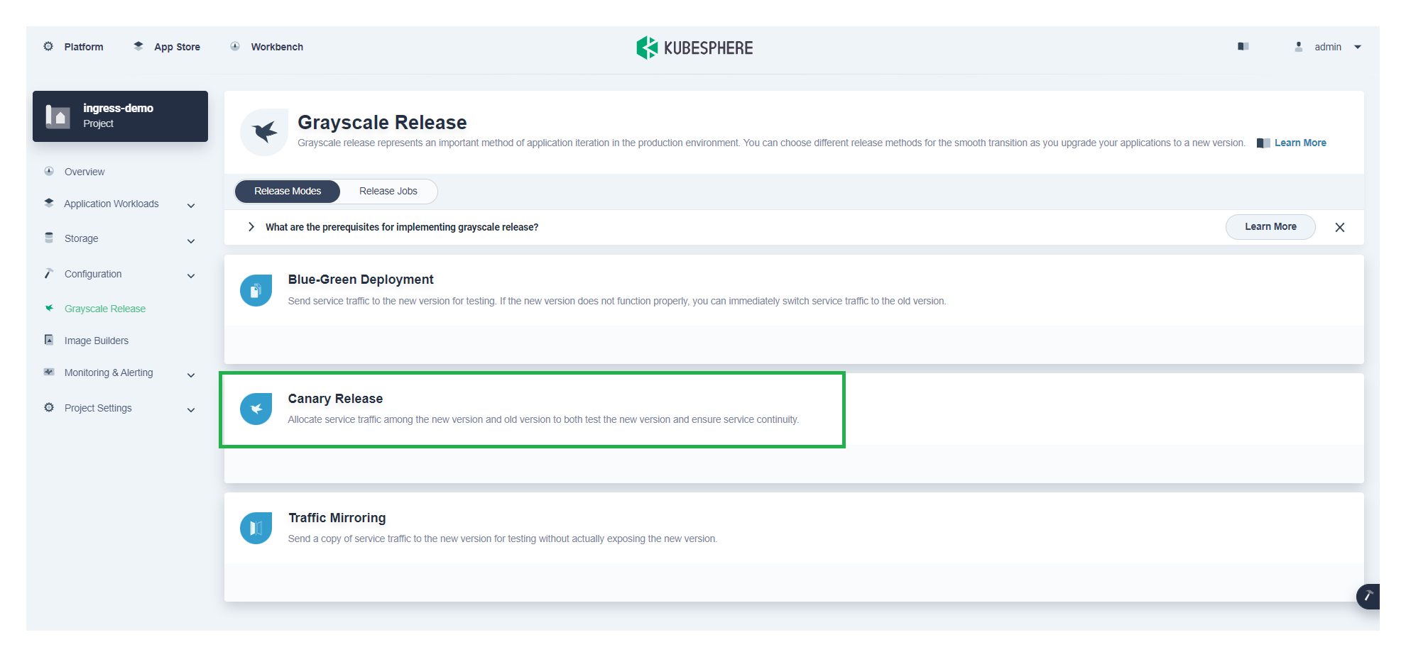Expand the admin account dropdown arrow
The width and height of the screenshot is (1406, 657).
point(1358,47)
